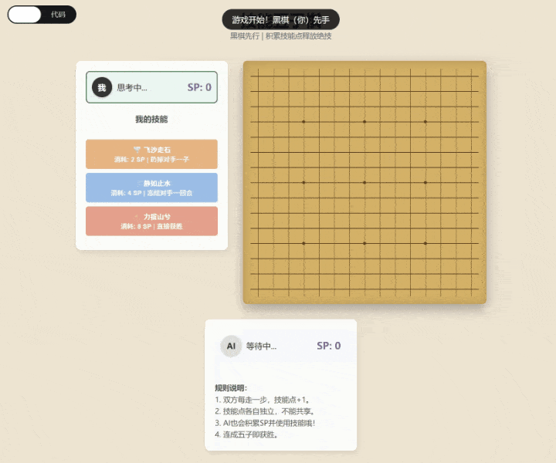
Task: Use the 飞沙走石 skill
Action: (151, 154)
